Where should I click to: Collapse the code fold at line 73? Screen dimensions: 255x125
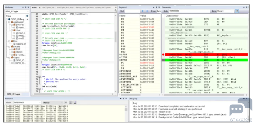[x=39, y=77]
